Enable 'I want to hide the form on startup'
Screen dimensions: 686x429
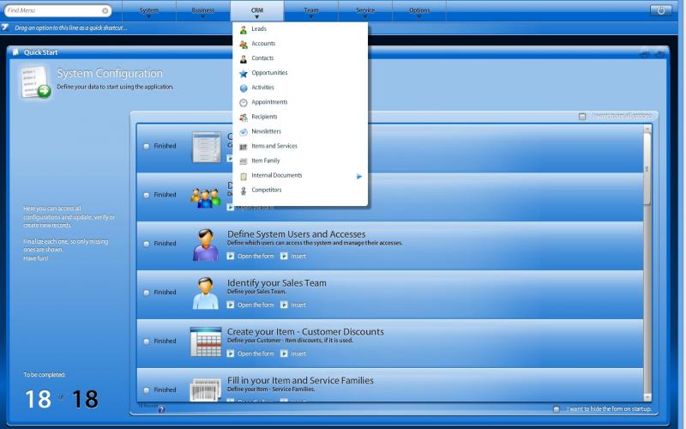557,409
